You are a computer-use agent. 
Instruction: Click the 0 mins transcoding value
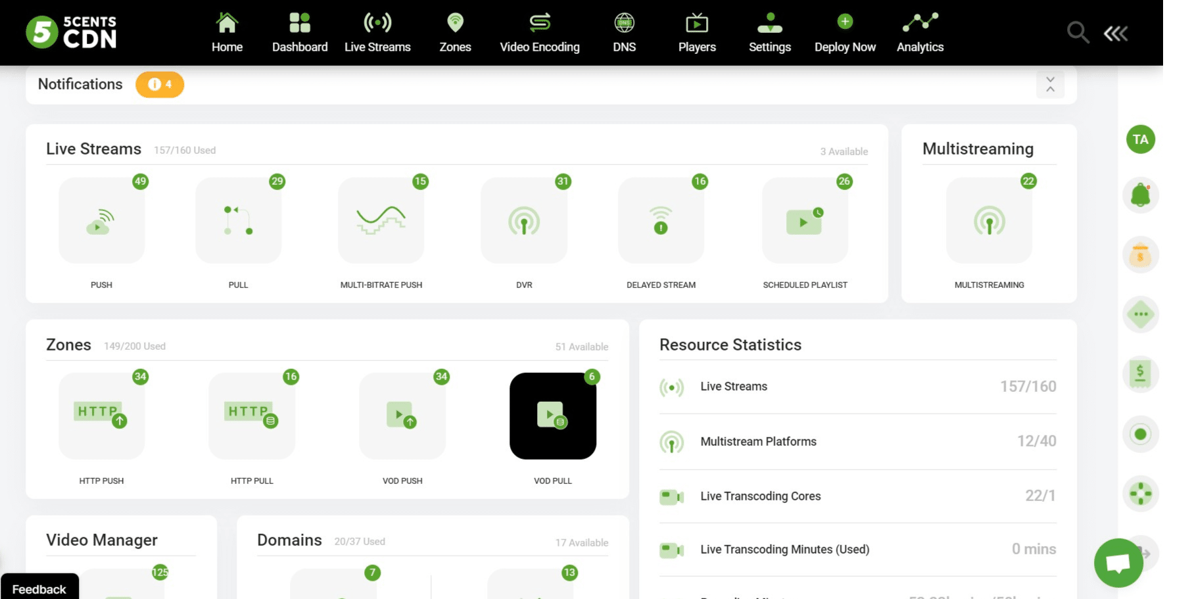click(x=1034, y=549)
